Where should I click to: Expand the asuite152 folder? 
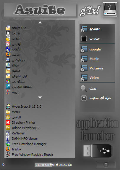pos(16,28)
